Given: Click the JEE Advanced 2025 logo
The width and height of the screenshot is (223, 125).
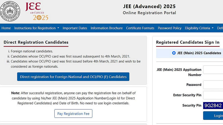Looking at the screenshot, I should [36, 12].
